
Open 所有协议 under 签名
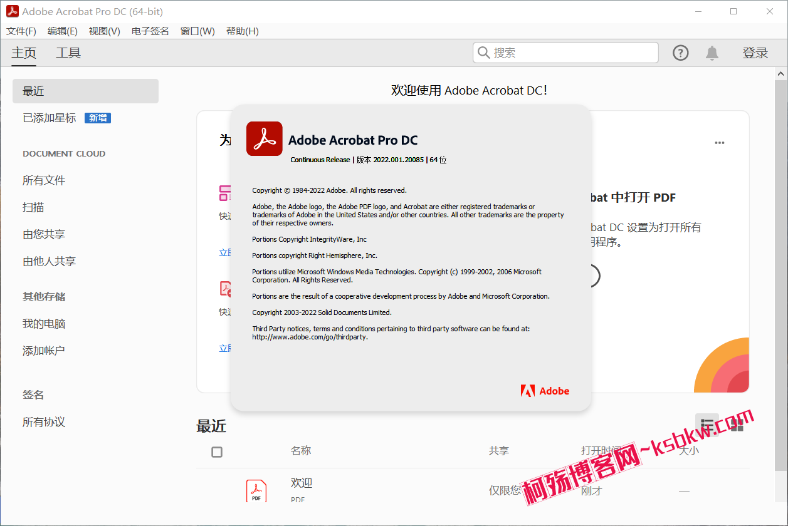coord(44,422)
